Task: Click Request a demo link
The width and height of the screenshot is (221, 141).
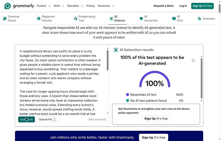Action: point(164,6)
